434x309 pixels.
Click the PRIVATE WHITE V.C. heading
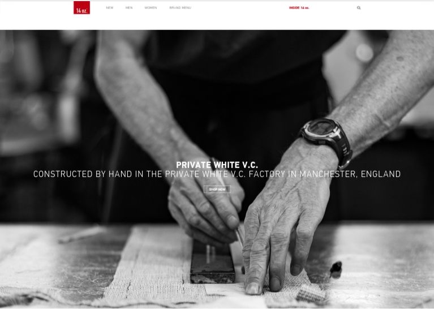click(x=217, y=165)
